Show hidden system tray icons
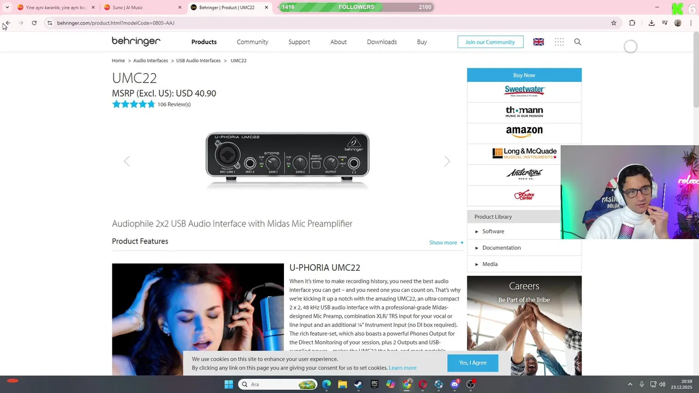This screenshot has width=699, height=393. [630, 384]
